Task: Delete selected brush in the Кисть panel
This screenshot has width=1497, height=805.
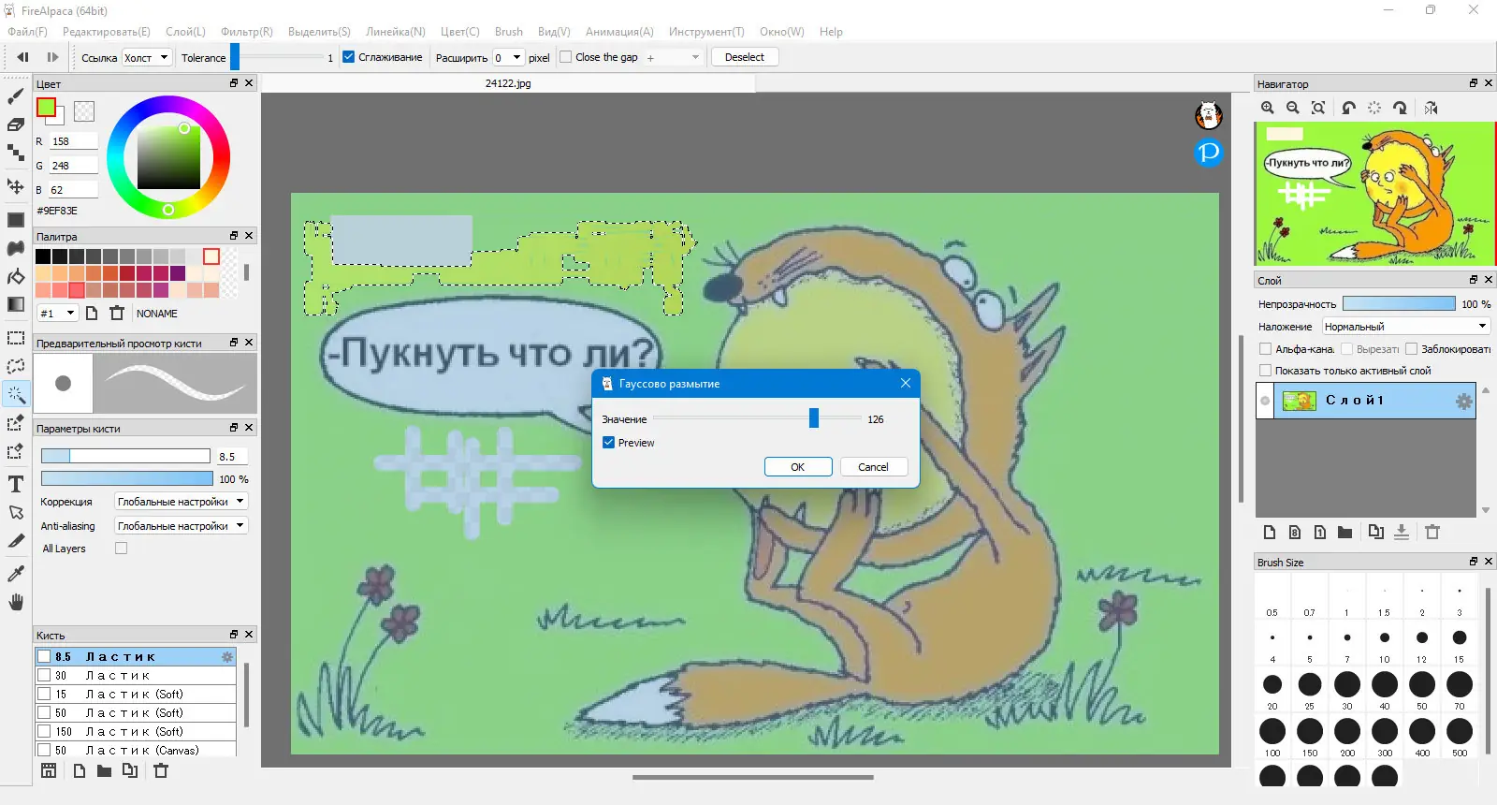Action: [x=161, y=770]
